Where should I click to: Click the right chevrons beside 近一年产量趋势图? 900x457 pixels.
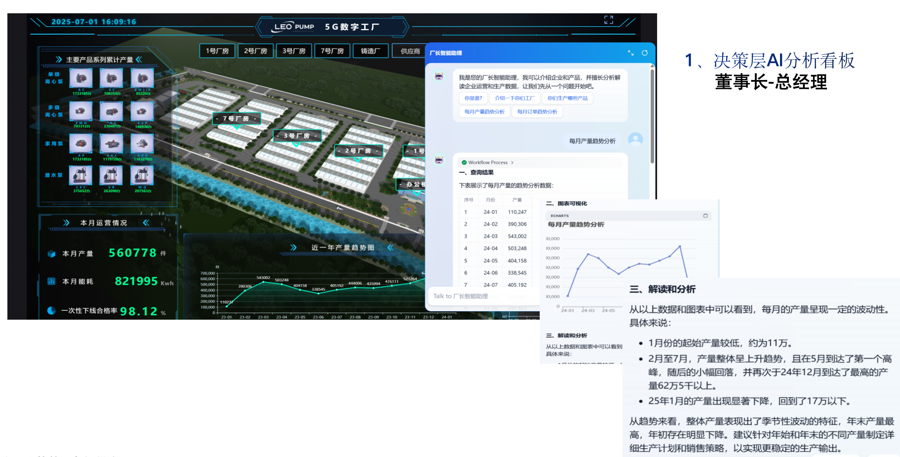pyautogui.click(x=390, y=247)
